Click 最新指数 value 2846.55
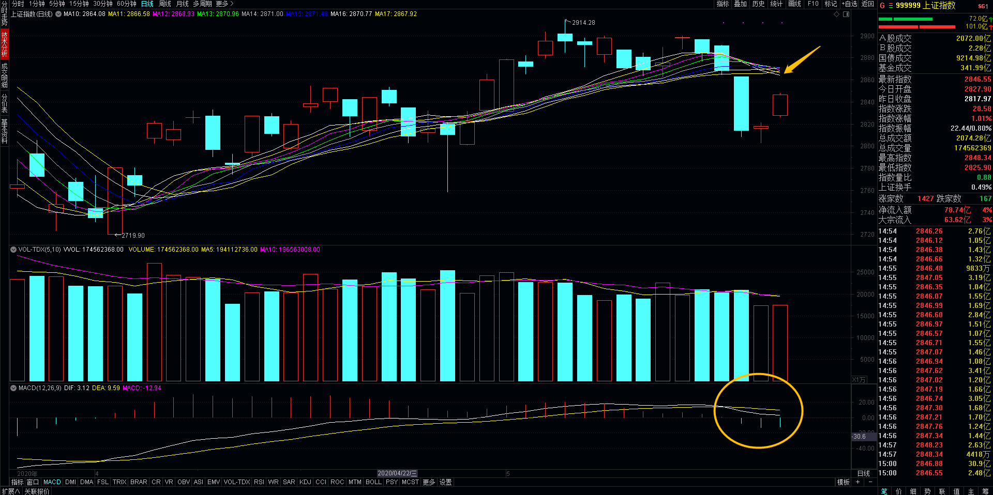 pyautogui.click(x=977, y=79)
